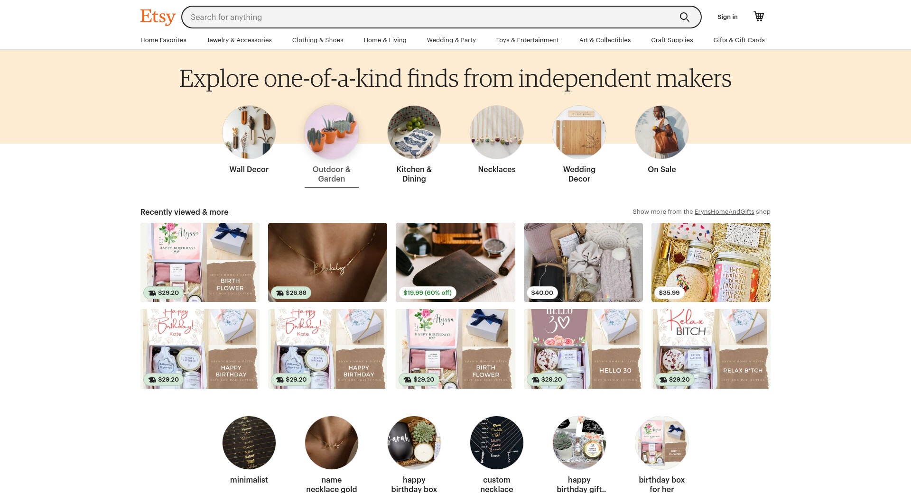The height and width of the screenshot is (493, 911).
Task: Open the ErynsHomeAndGifts shop link
Action: point(724,212)
